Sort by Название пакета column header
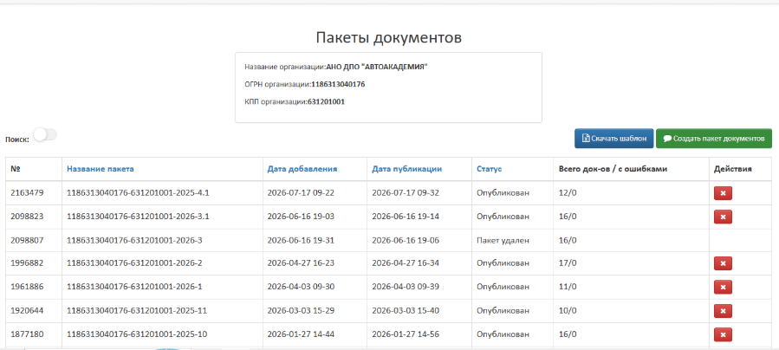The height and width of the screenshot is (350, 779). (x=101, y=169)
